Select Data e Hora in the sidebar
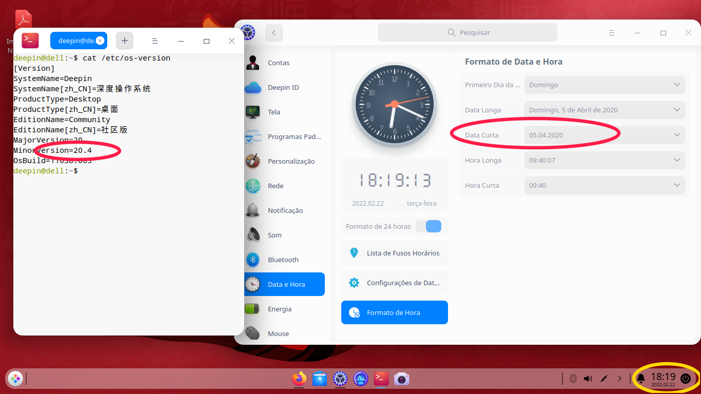Viewport: 701px width, 394px height. (285, 284)
